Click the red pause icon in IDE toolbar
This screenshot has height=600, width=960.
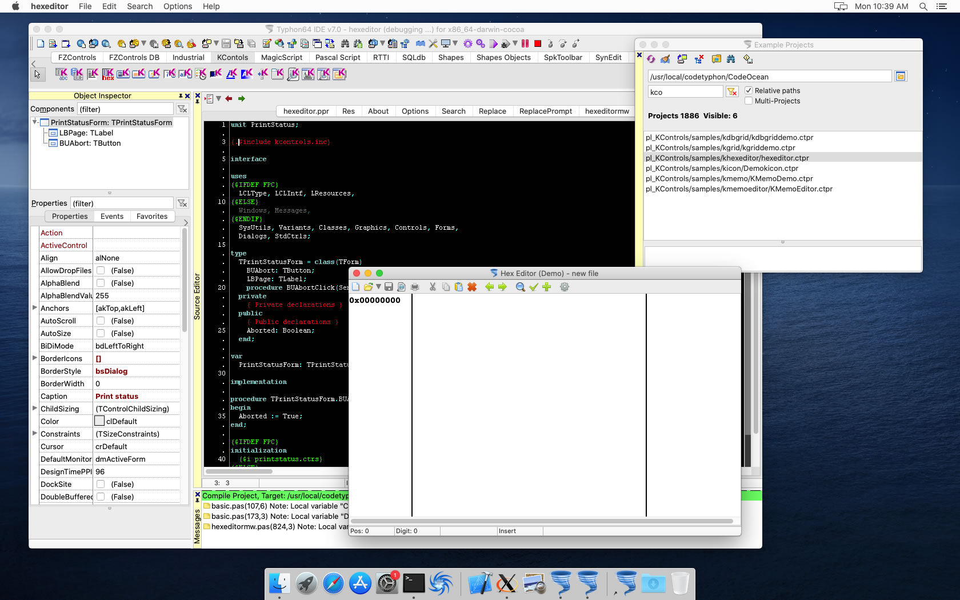[x=525, y=43]
